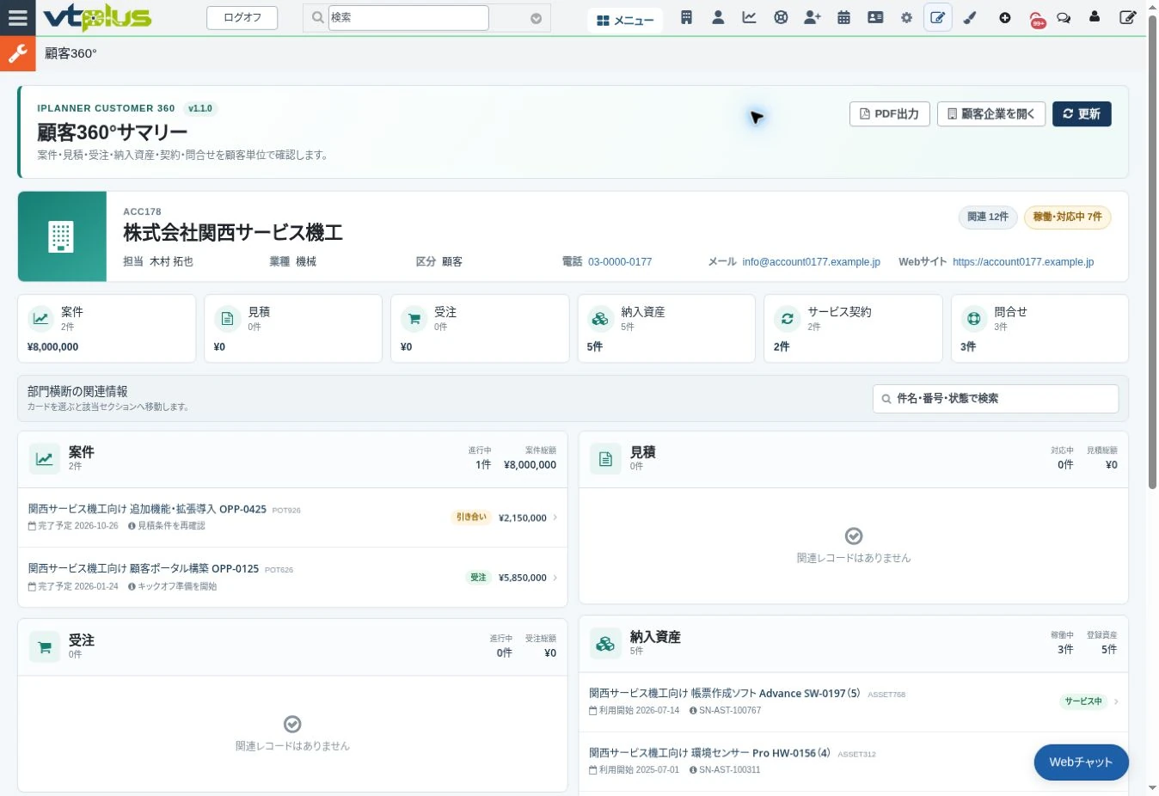Viewport: 1159px width, 796px height.
Task: Open the chat bubbles icon in toolbar
Action: (x=1064, y=17)
